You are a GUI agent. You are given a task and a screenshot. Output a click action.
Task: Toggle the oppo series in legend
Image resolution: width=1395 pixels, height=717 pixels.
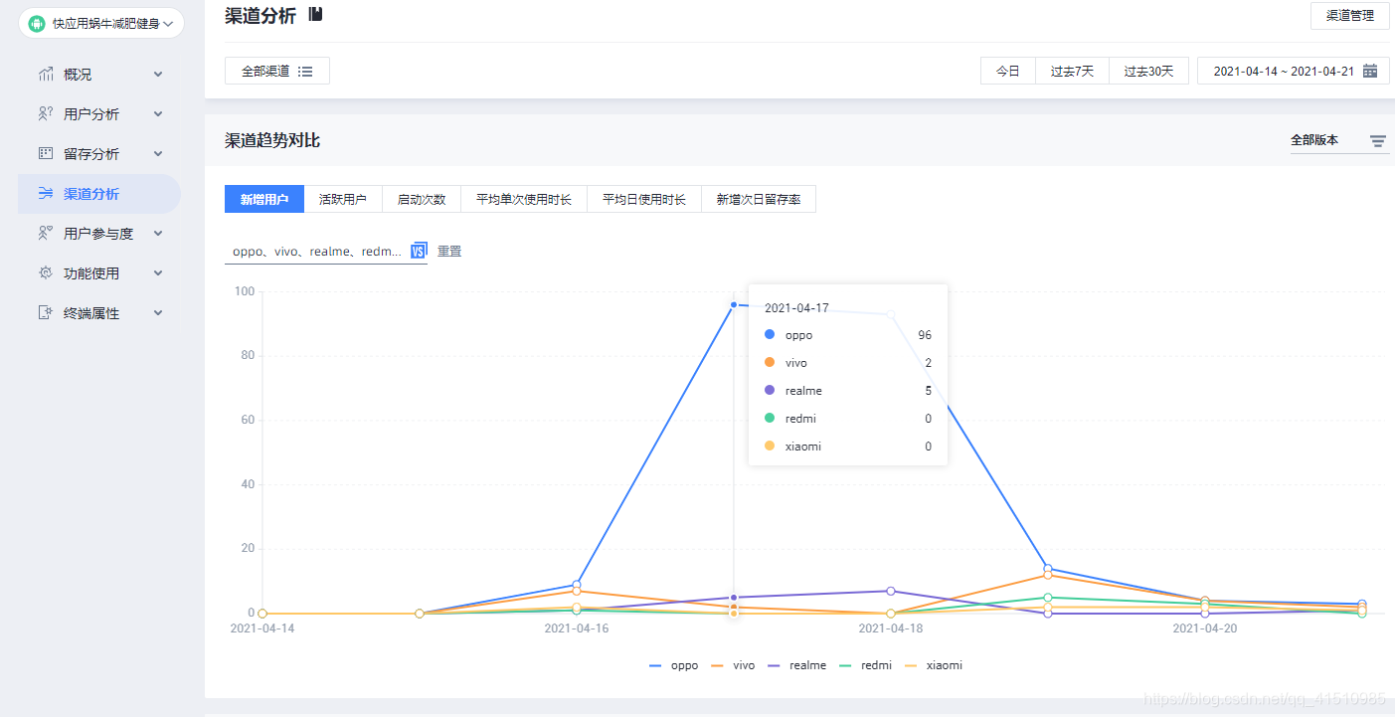pyautogui.click(x=673, y=665)
